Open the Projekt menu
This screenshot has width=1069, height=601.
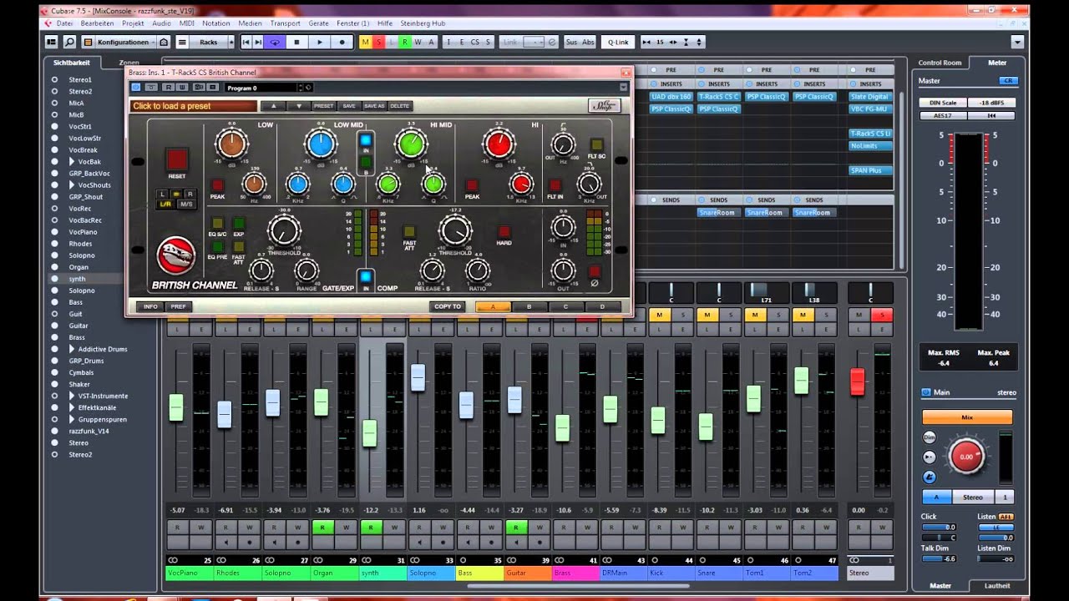pos(134,23)
